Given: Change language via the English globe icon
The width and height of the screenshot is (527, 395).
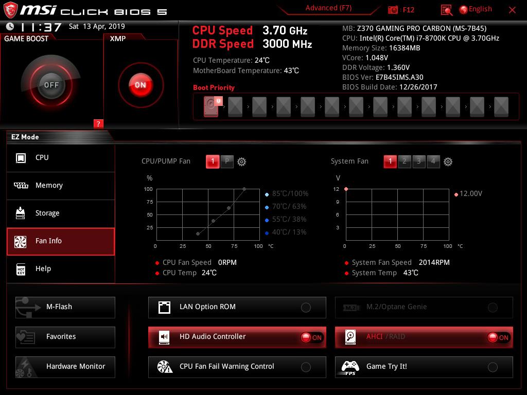Looking at the screenshot, I should pos(464,10).
